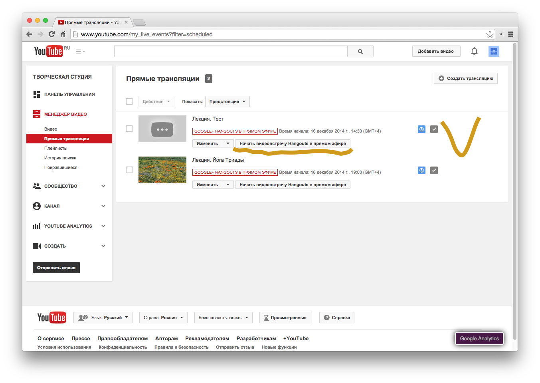Click the Отправить отзыв button
This screenshot has height=383, width=540.
pos(56,268)
